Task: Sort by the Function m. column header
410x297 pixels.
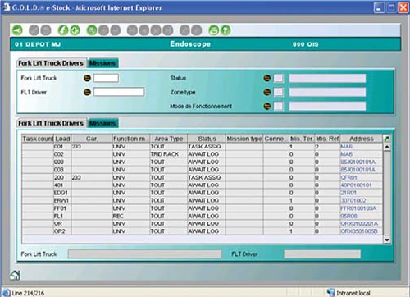Action: click(x=131, y=139)
